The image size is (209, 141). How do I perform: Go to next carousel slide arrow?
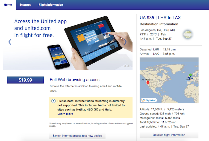125,42
